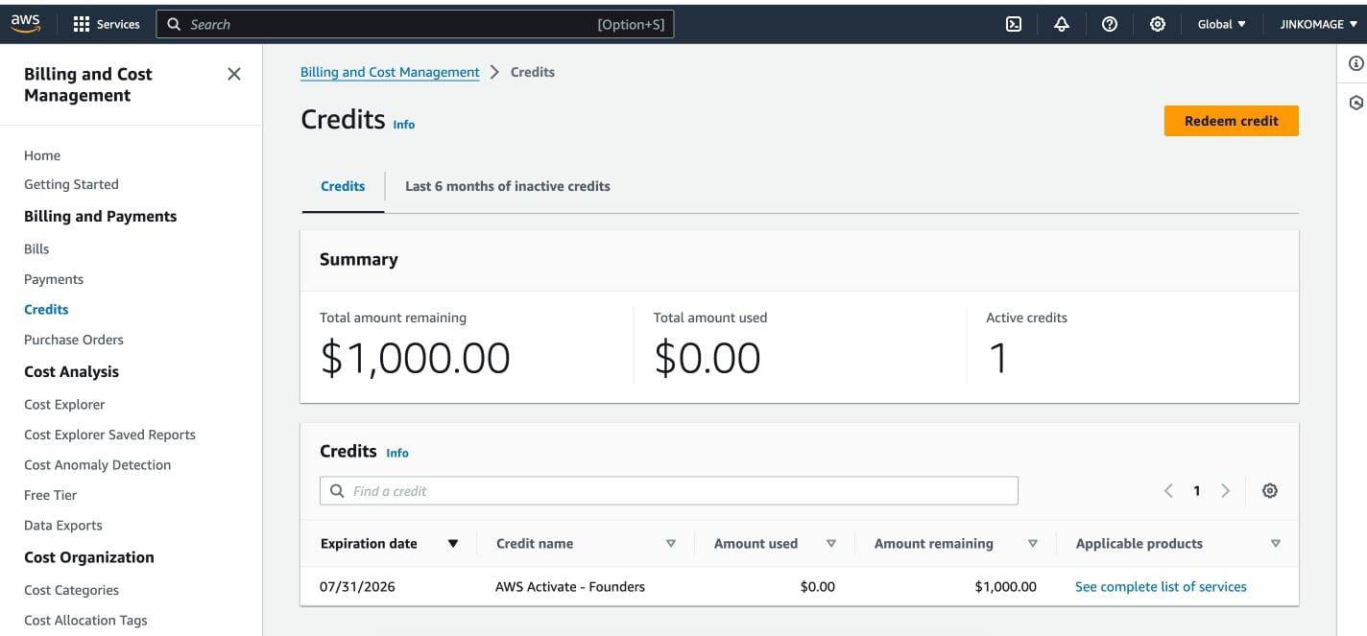Click the $1,000.00 amount remaining cell
Screen dimensions: 1367x636
pos(1005,586)
